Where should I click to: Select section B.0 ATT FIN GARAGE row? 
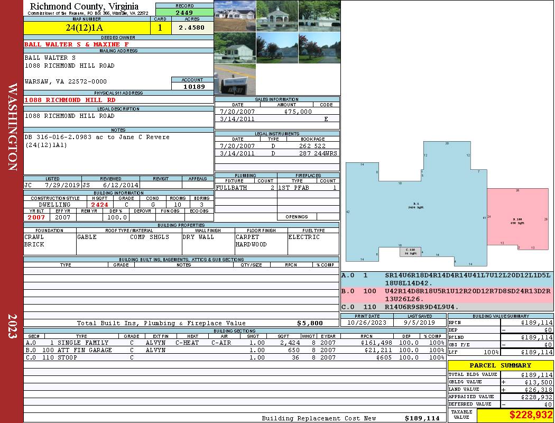(235, 350)
